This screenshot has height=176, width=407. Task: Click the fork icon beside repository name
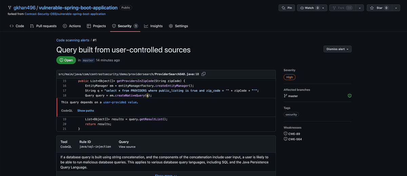coord(9,8)
